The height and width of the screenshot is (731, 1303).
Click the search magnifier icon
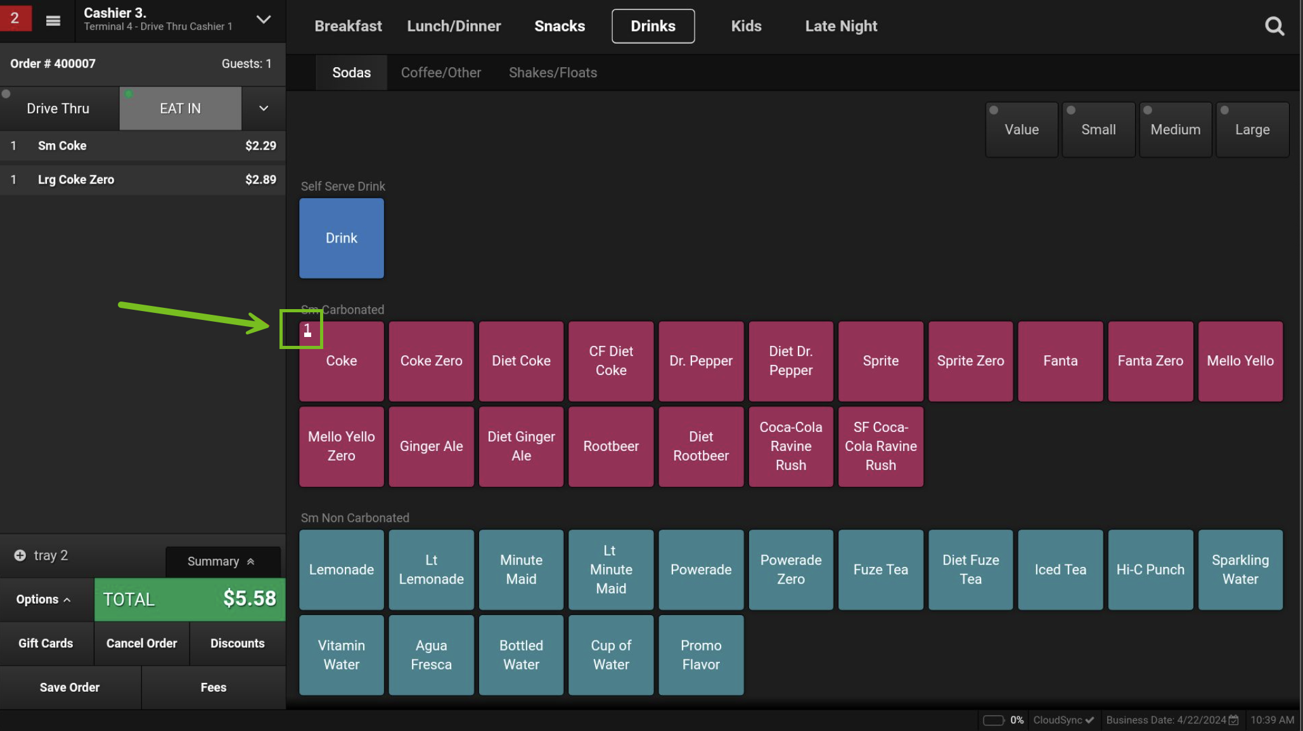click(x=1274, y=26)
